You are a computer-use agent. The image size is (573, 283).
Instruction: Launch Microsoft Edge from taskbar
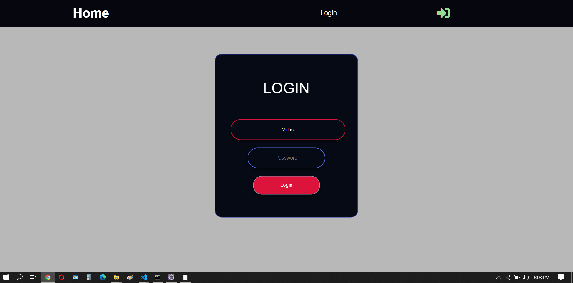(102, 277)
